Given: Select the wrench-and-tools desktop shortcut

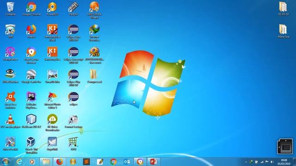Looking at the screenshot, I should point(10,144).
